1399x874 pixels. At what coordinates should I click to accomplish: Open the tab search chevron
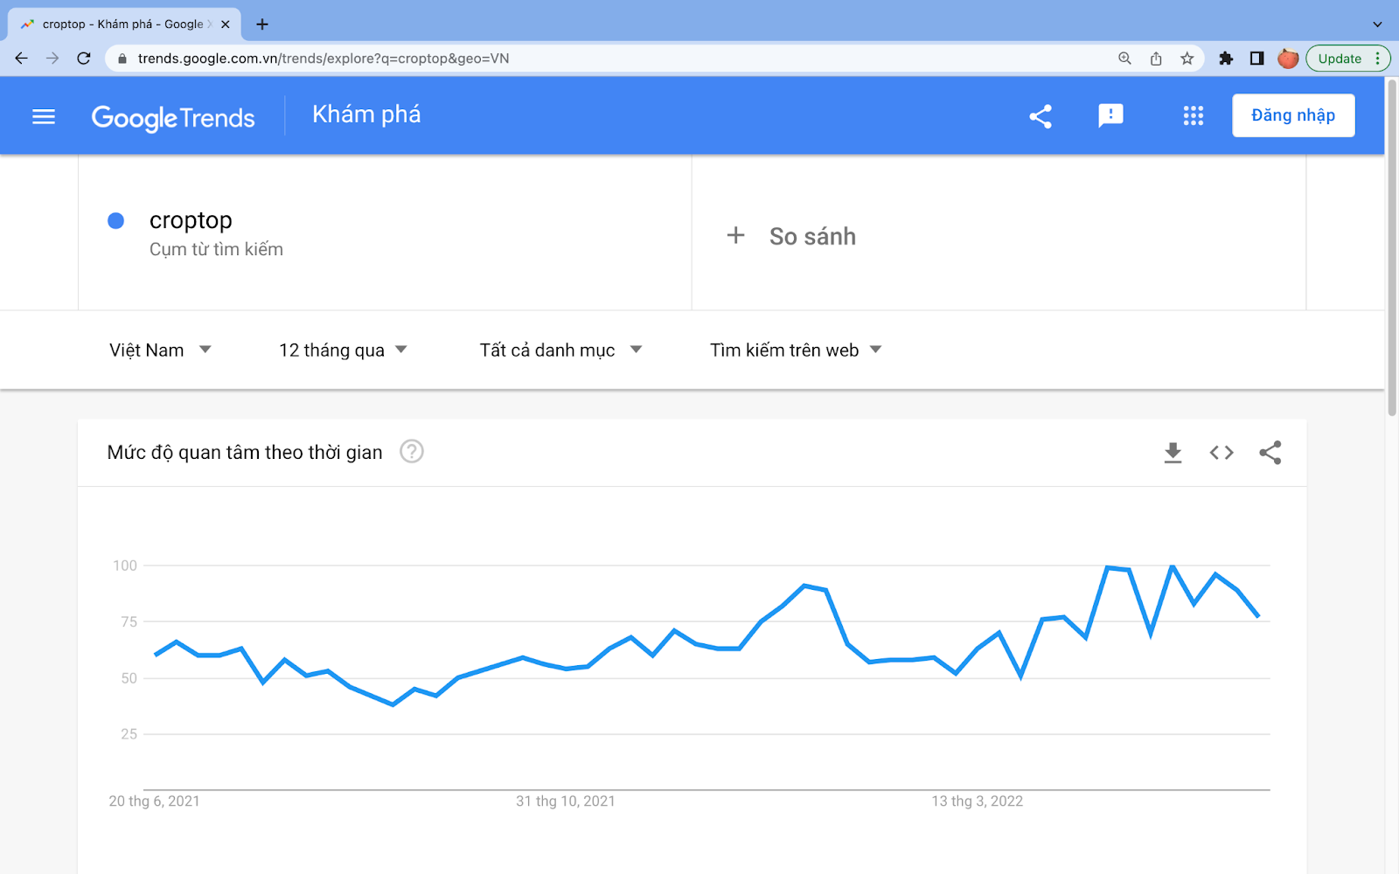(x=1377, y=24)
